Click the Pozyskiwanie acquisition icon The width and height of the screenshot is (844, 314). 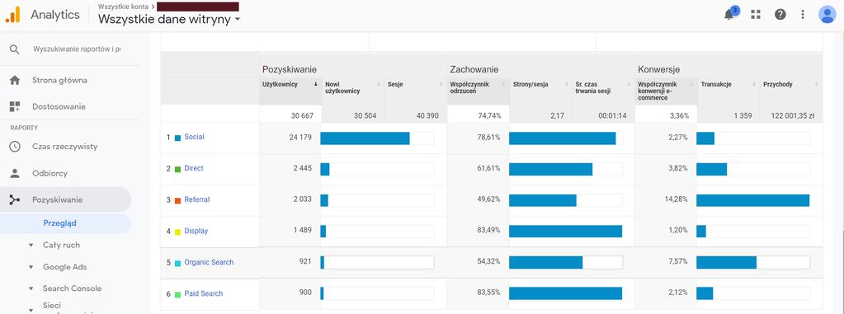click(15, 200)
